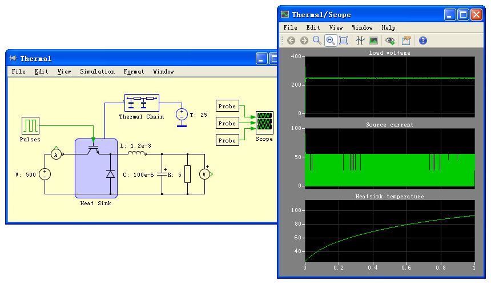Select the load resistor R symbol
491x285 pixels.
(188, 174)
